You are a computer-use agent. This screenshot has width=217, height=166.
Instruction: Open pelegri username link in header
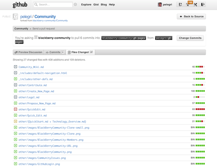pos(167,5)
